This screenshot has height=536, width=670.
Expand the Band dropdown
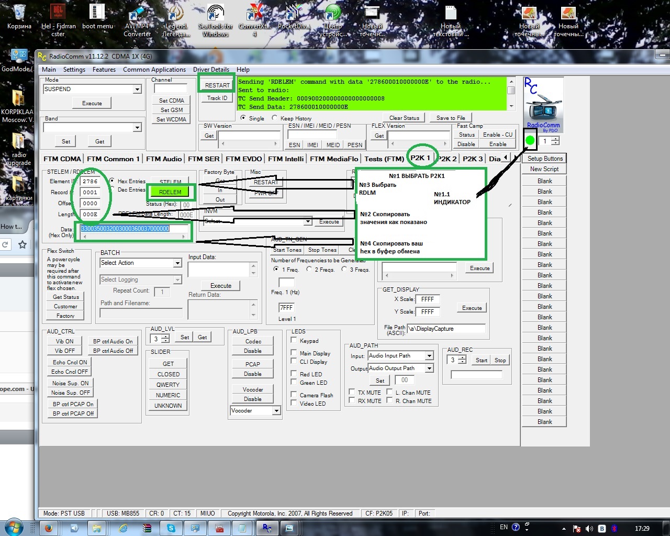coord(137,128)
